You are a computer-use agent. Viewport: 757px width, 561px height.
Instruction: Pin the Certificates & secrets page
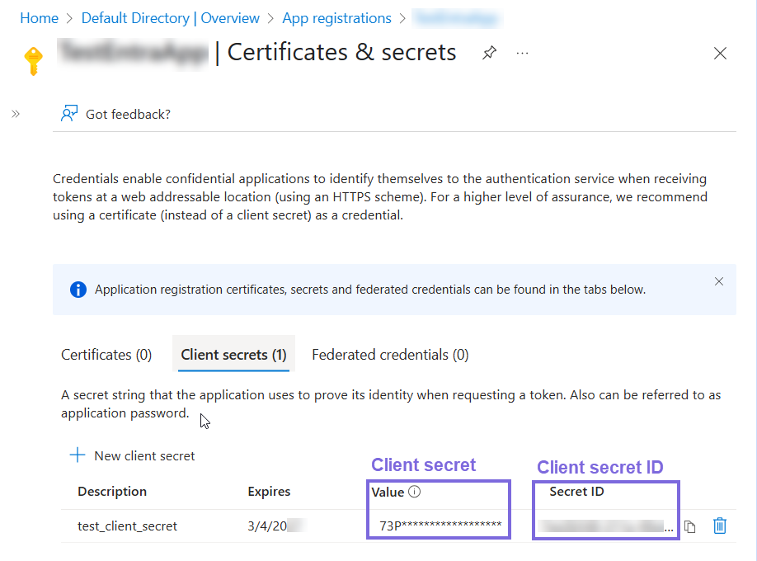(489, 52)
